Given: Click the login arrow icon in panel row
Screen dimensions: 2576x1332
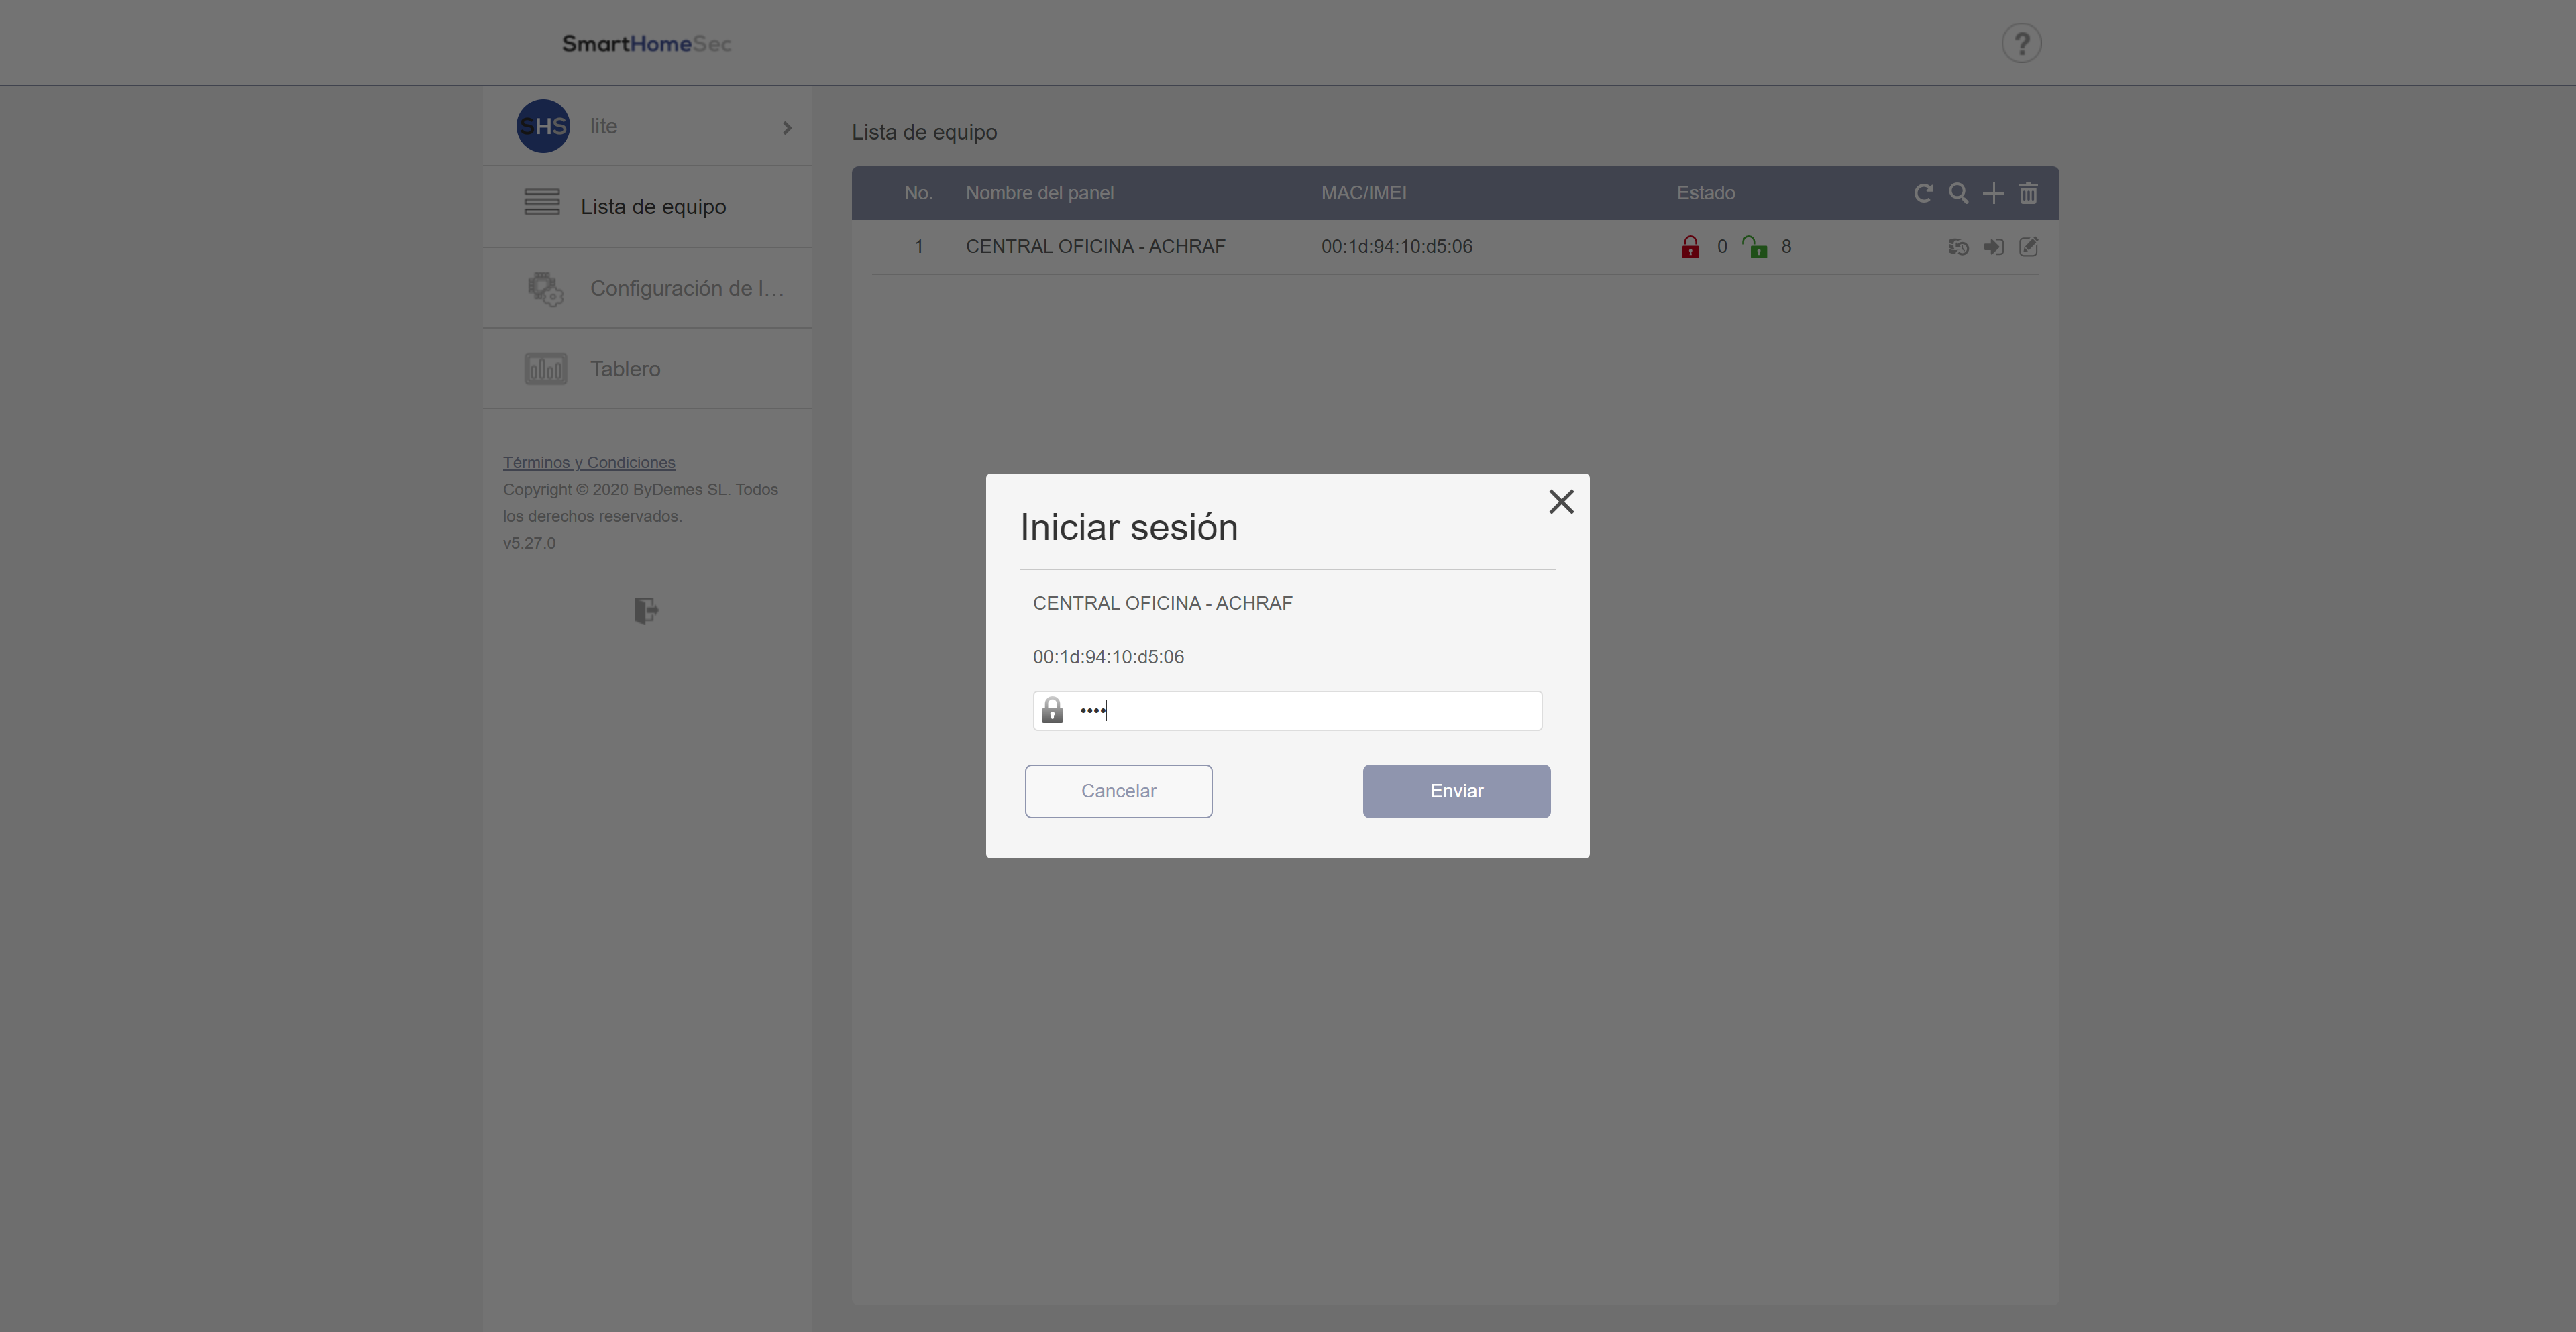Looking at the screenshot, I should click(x=1993, y=247).
